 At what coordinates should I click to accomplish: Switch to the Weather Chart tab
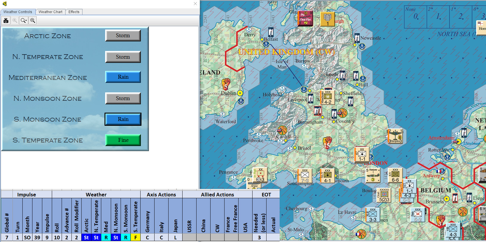click(x=50, y=12)
